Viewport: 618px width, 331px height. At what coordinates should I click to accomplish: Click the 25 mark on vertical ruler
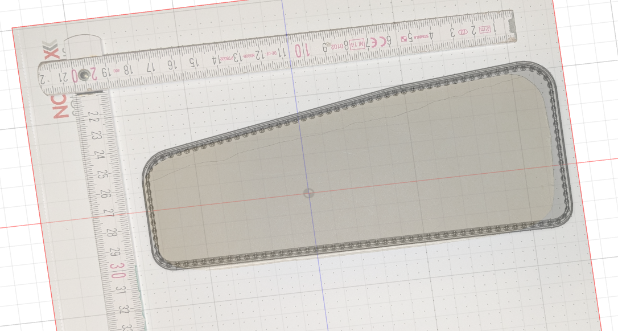(104, 173)
